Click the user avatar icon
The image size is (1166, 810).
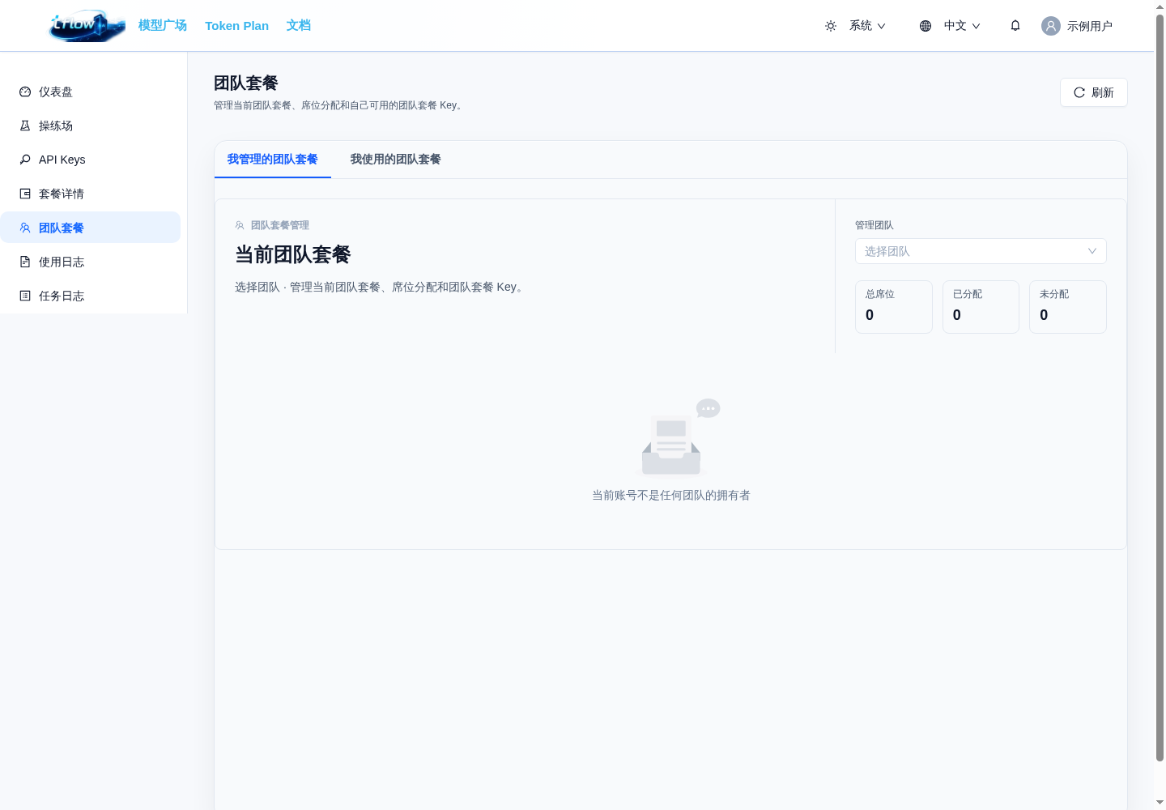click(x=1051, y=26)
